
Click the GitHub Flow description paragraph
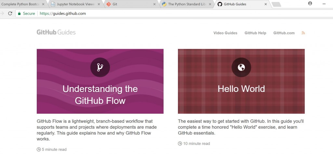97,130
